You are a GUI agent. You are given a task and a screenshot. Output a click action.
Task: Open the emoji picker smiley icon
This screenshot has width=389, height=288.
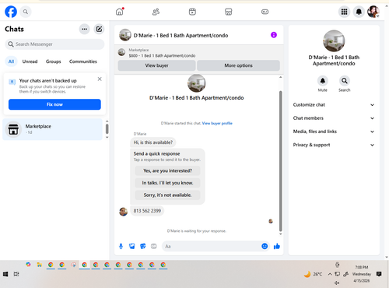click(x=265, y=246)
